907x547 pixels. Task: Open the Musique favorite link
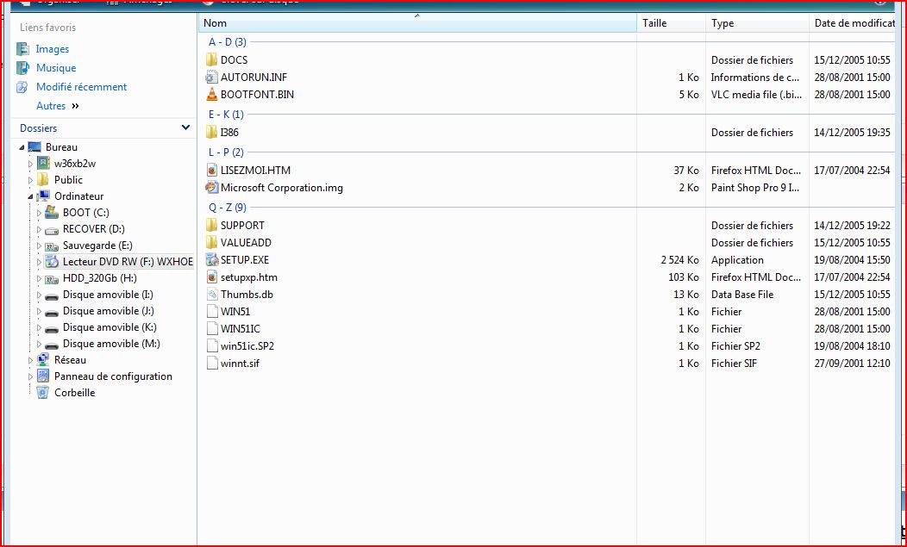click(x=56, y=68)
